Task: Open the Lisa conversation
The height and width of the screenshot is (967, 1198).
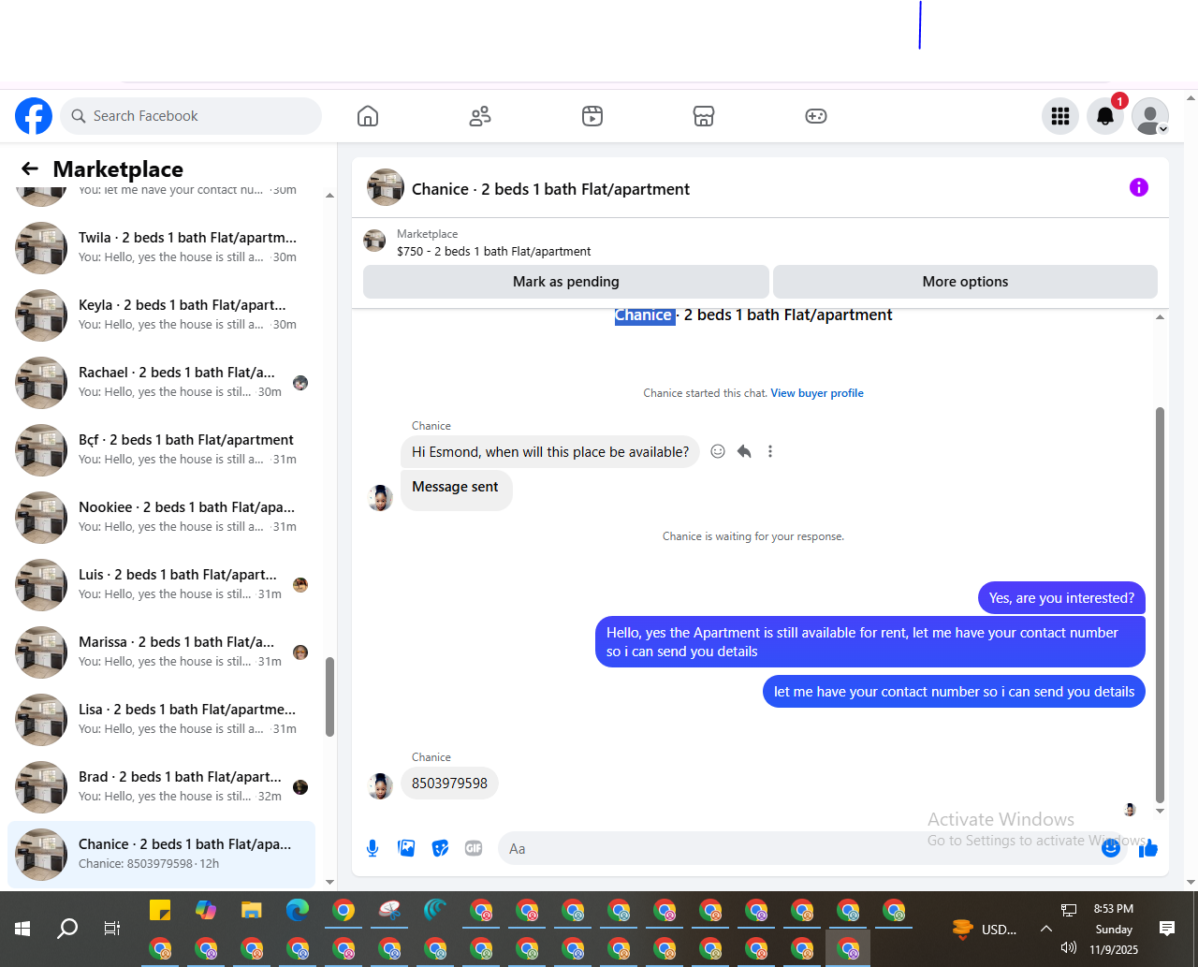Action: coord(162,719)
